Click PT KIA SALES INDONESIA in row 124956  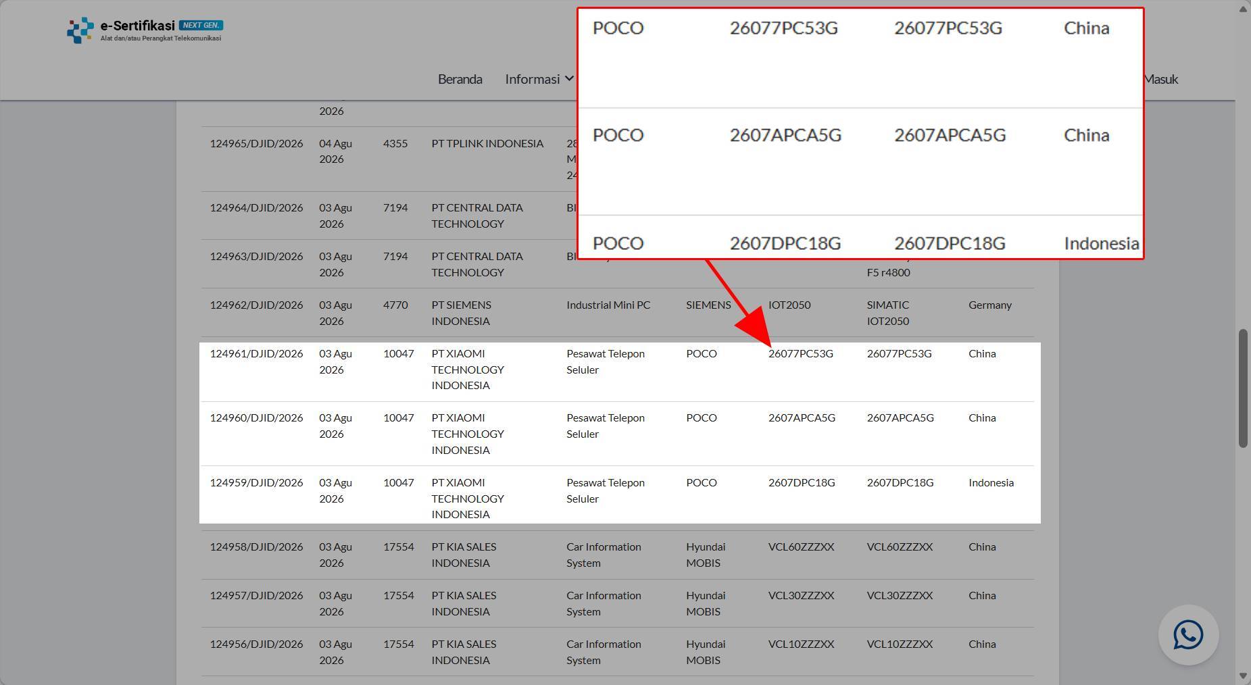(x=464, y=652)
